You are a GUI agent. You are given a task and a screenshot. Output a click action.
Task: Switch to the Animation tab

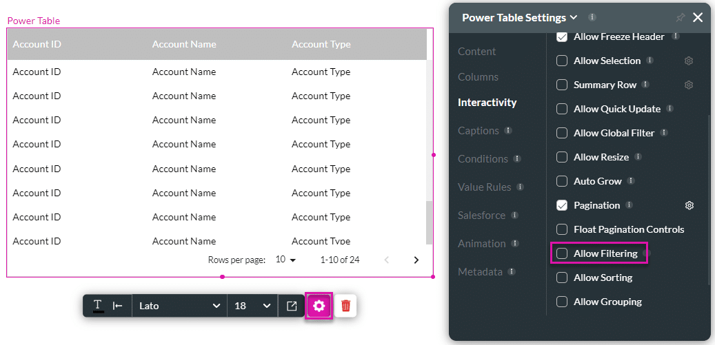coord(481,244)
